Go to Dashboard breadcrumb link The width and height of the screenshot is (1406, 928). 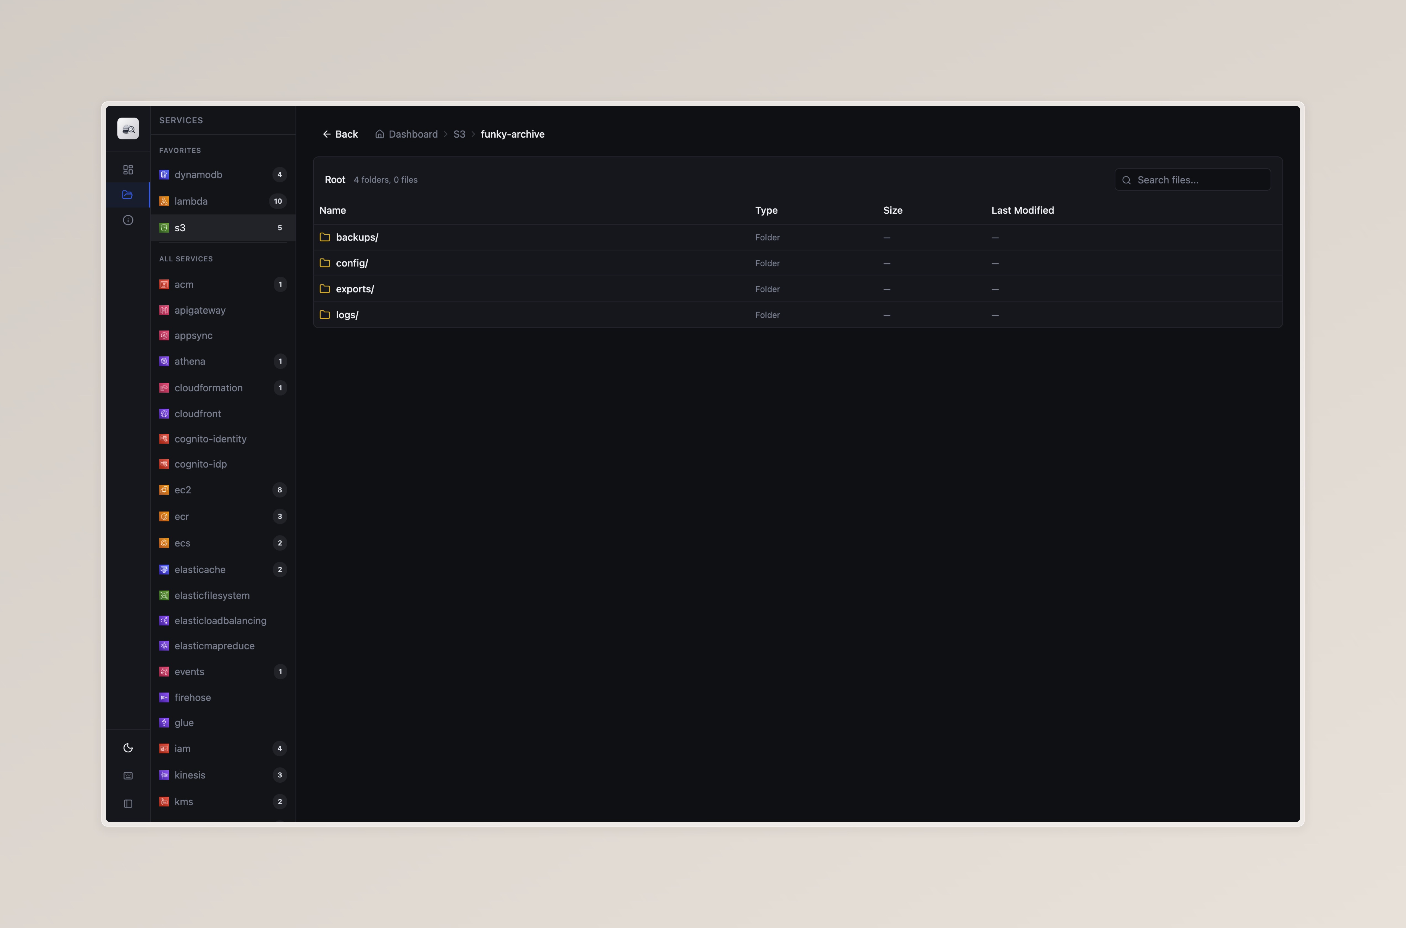413,134
